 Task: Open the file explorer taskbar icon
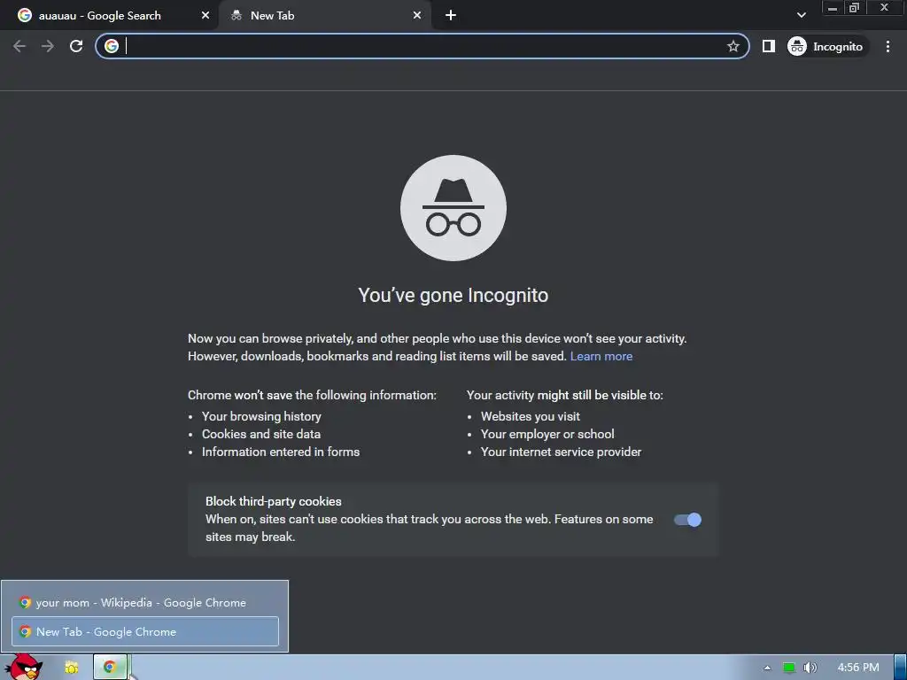coord(71,668)
